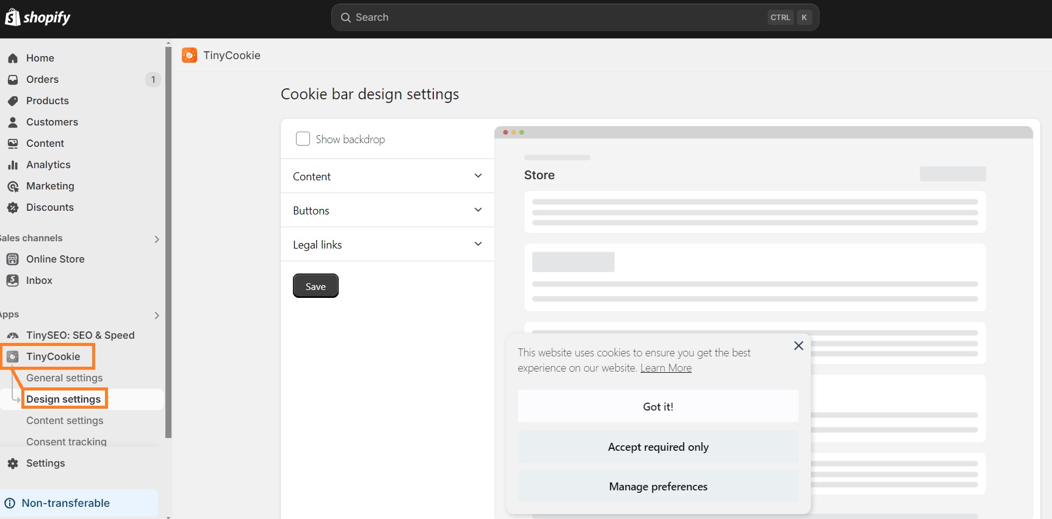Click the sidebar vertical scrollbar

pyautogui.click(x=168, y=242)
